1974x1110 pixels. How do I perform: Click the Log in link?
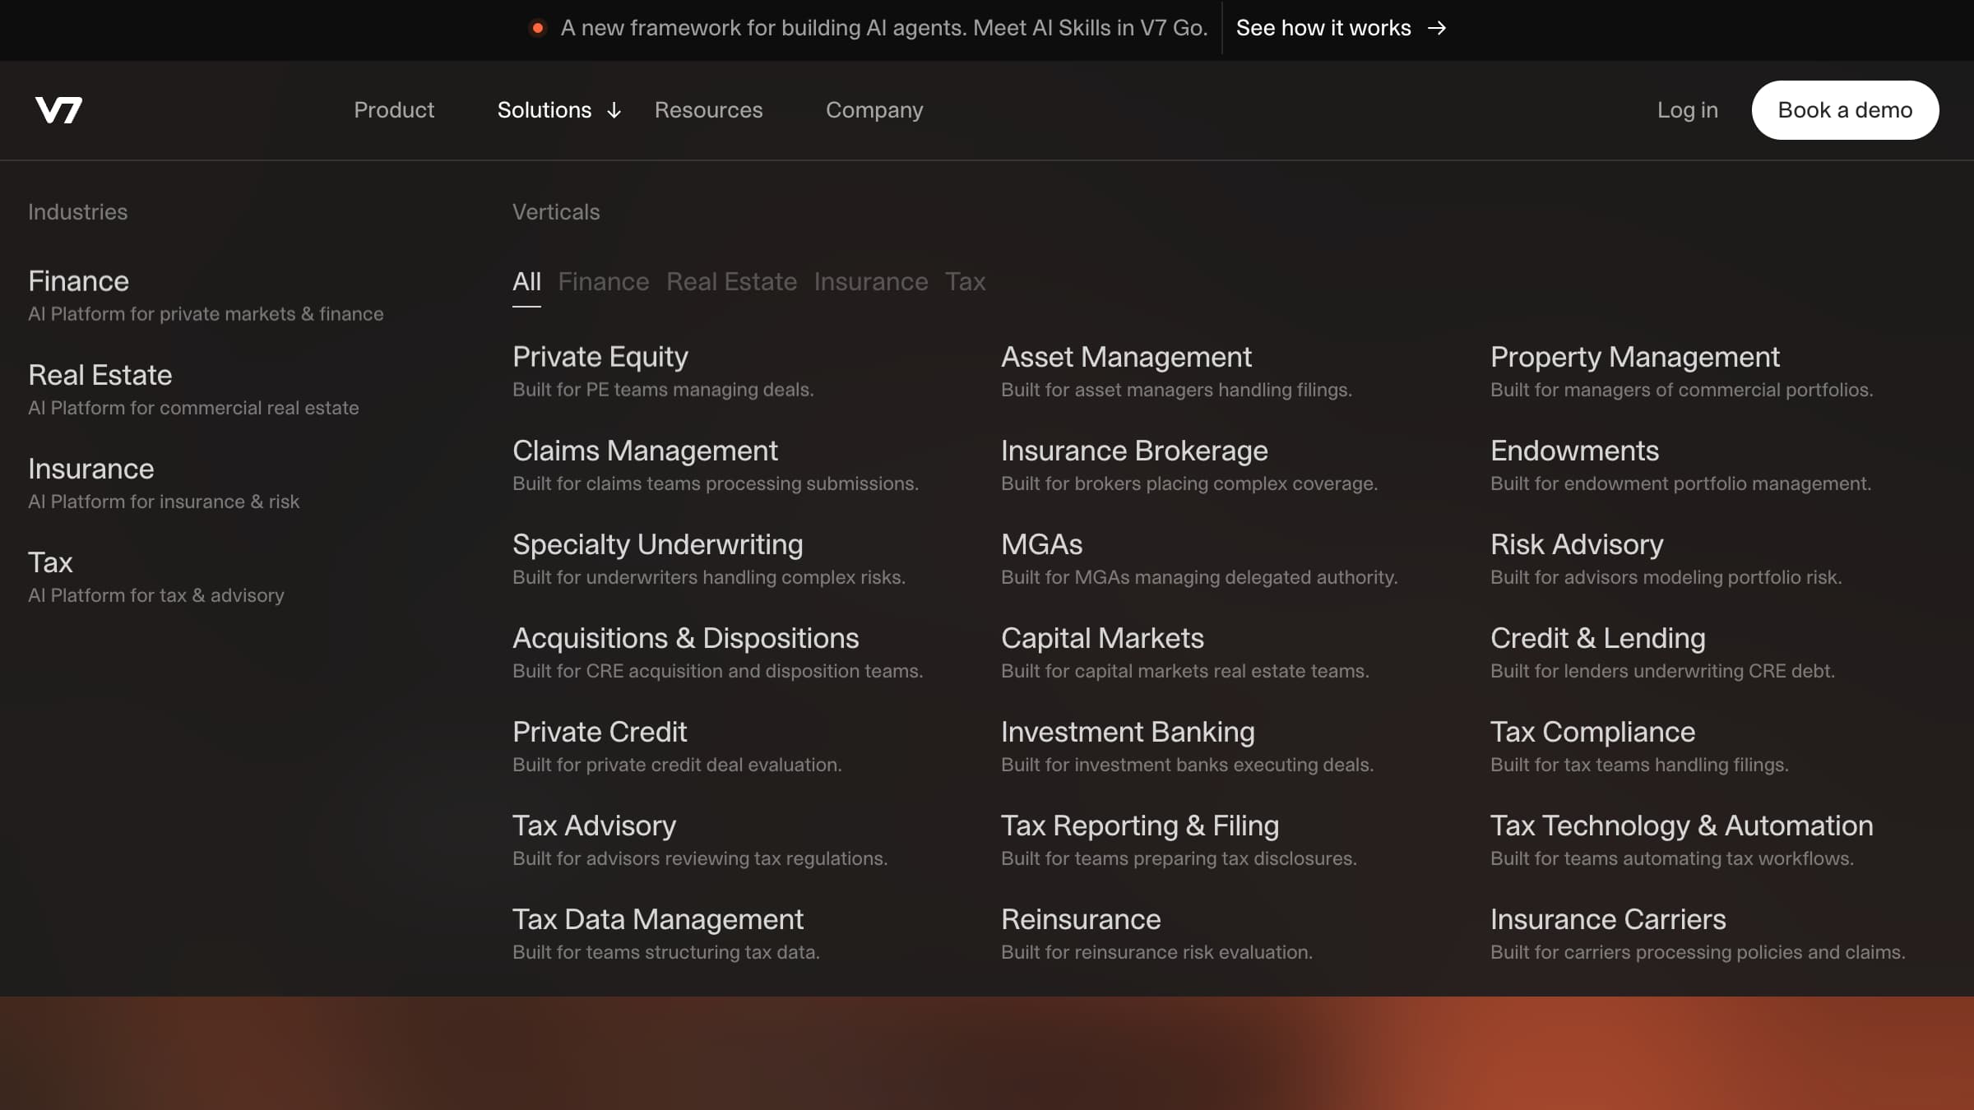click(x=1687, y=110)
